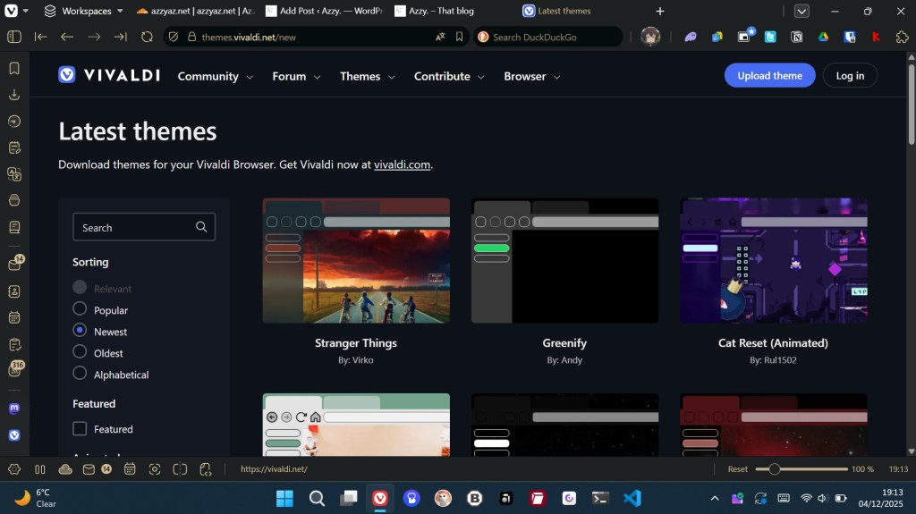Screen dimensions: 916x514
Task: Click the theme Search input field
Action: [x=144, y=227]
